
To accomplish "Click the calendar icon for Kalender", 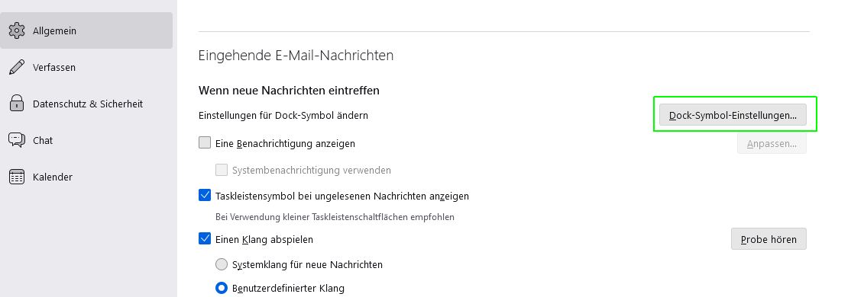I will click(x=17, y=177).
